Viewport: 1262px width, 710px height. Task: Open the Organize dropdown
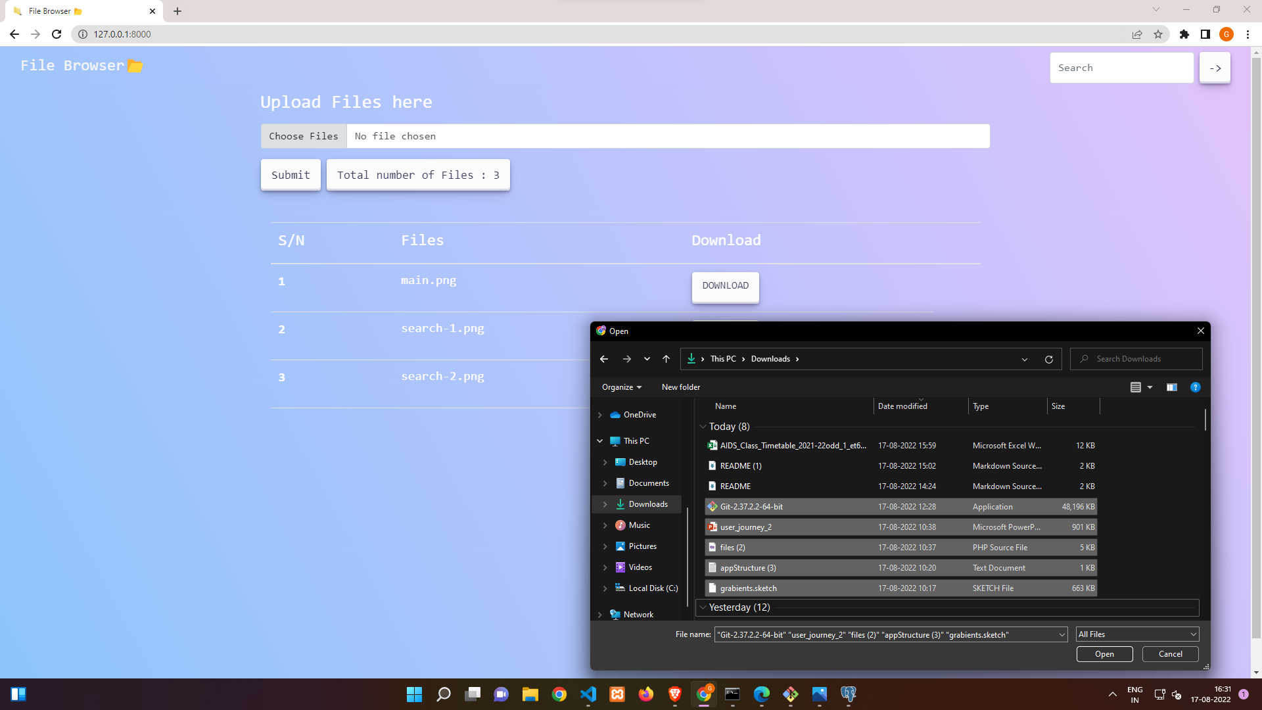coord(620,387)
